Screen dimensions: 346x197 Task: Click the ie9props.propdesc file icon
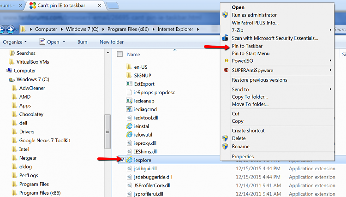point(129,92)
